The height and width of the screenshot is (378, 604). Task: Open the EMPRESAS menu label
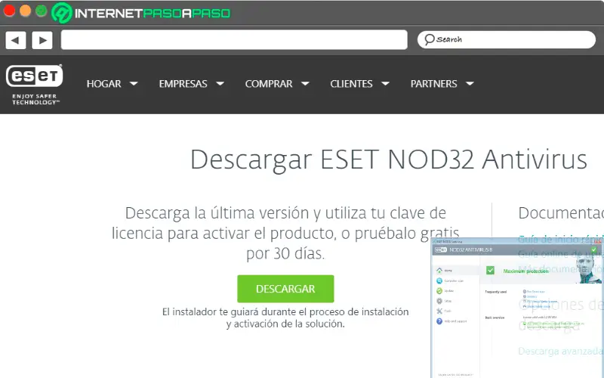coord(183,84)
